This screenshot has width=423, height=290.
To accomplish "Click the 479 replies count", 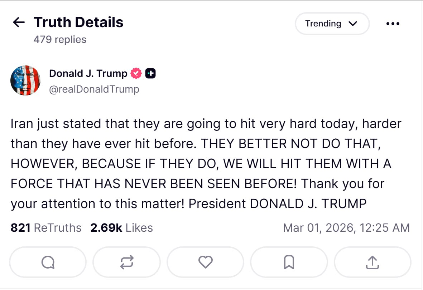I will pos(60,39).
